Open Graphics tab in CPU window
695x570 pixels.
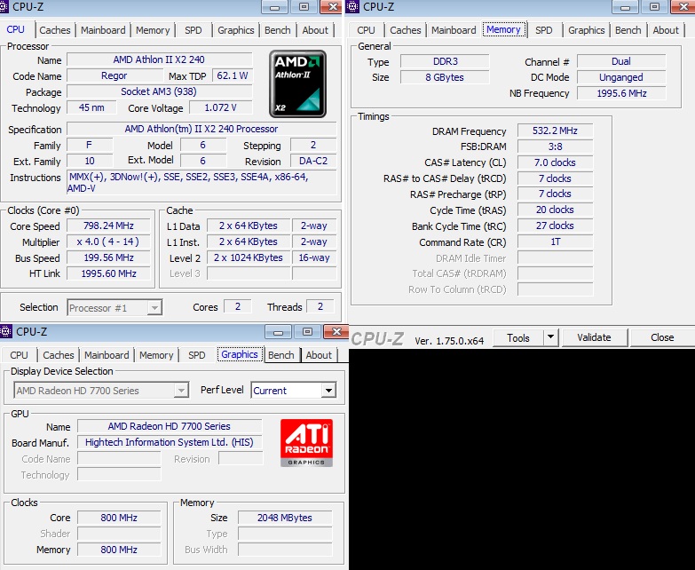[236, 30]
